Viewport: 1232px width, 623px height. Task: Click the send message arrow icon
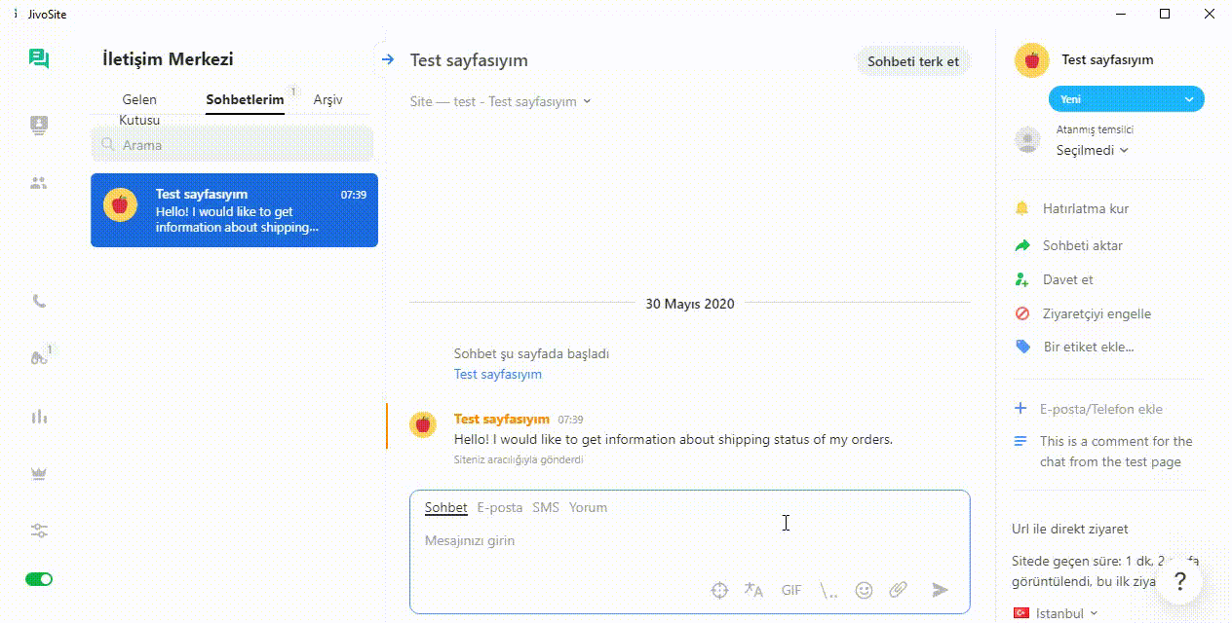pyautogui.click(x=940, y=590)
